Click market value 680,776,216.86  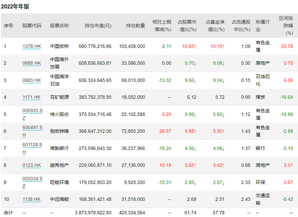[95, 46]
